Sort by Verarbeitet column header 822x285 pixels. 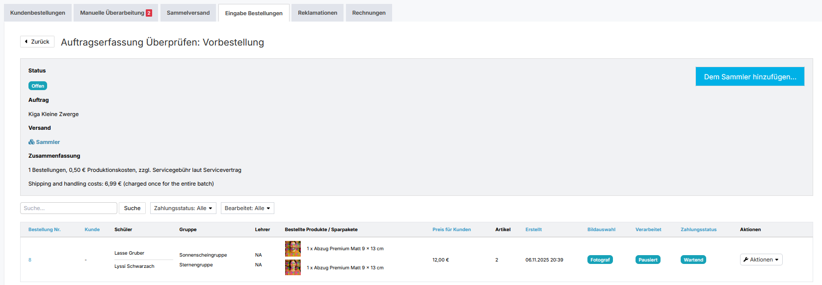point(648,229)
